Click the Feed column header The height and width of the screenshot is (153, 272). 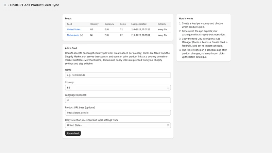coord(69,24)
